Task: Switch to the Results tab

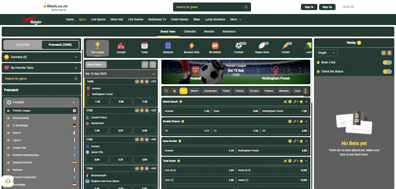Action: 209,31
